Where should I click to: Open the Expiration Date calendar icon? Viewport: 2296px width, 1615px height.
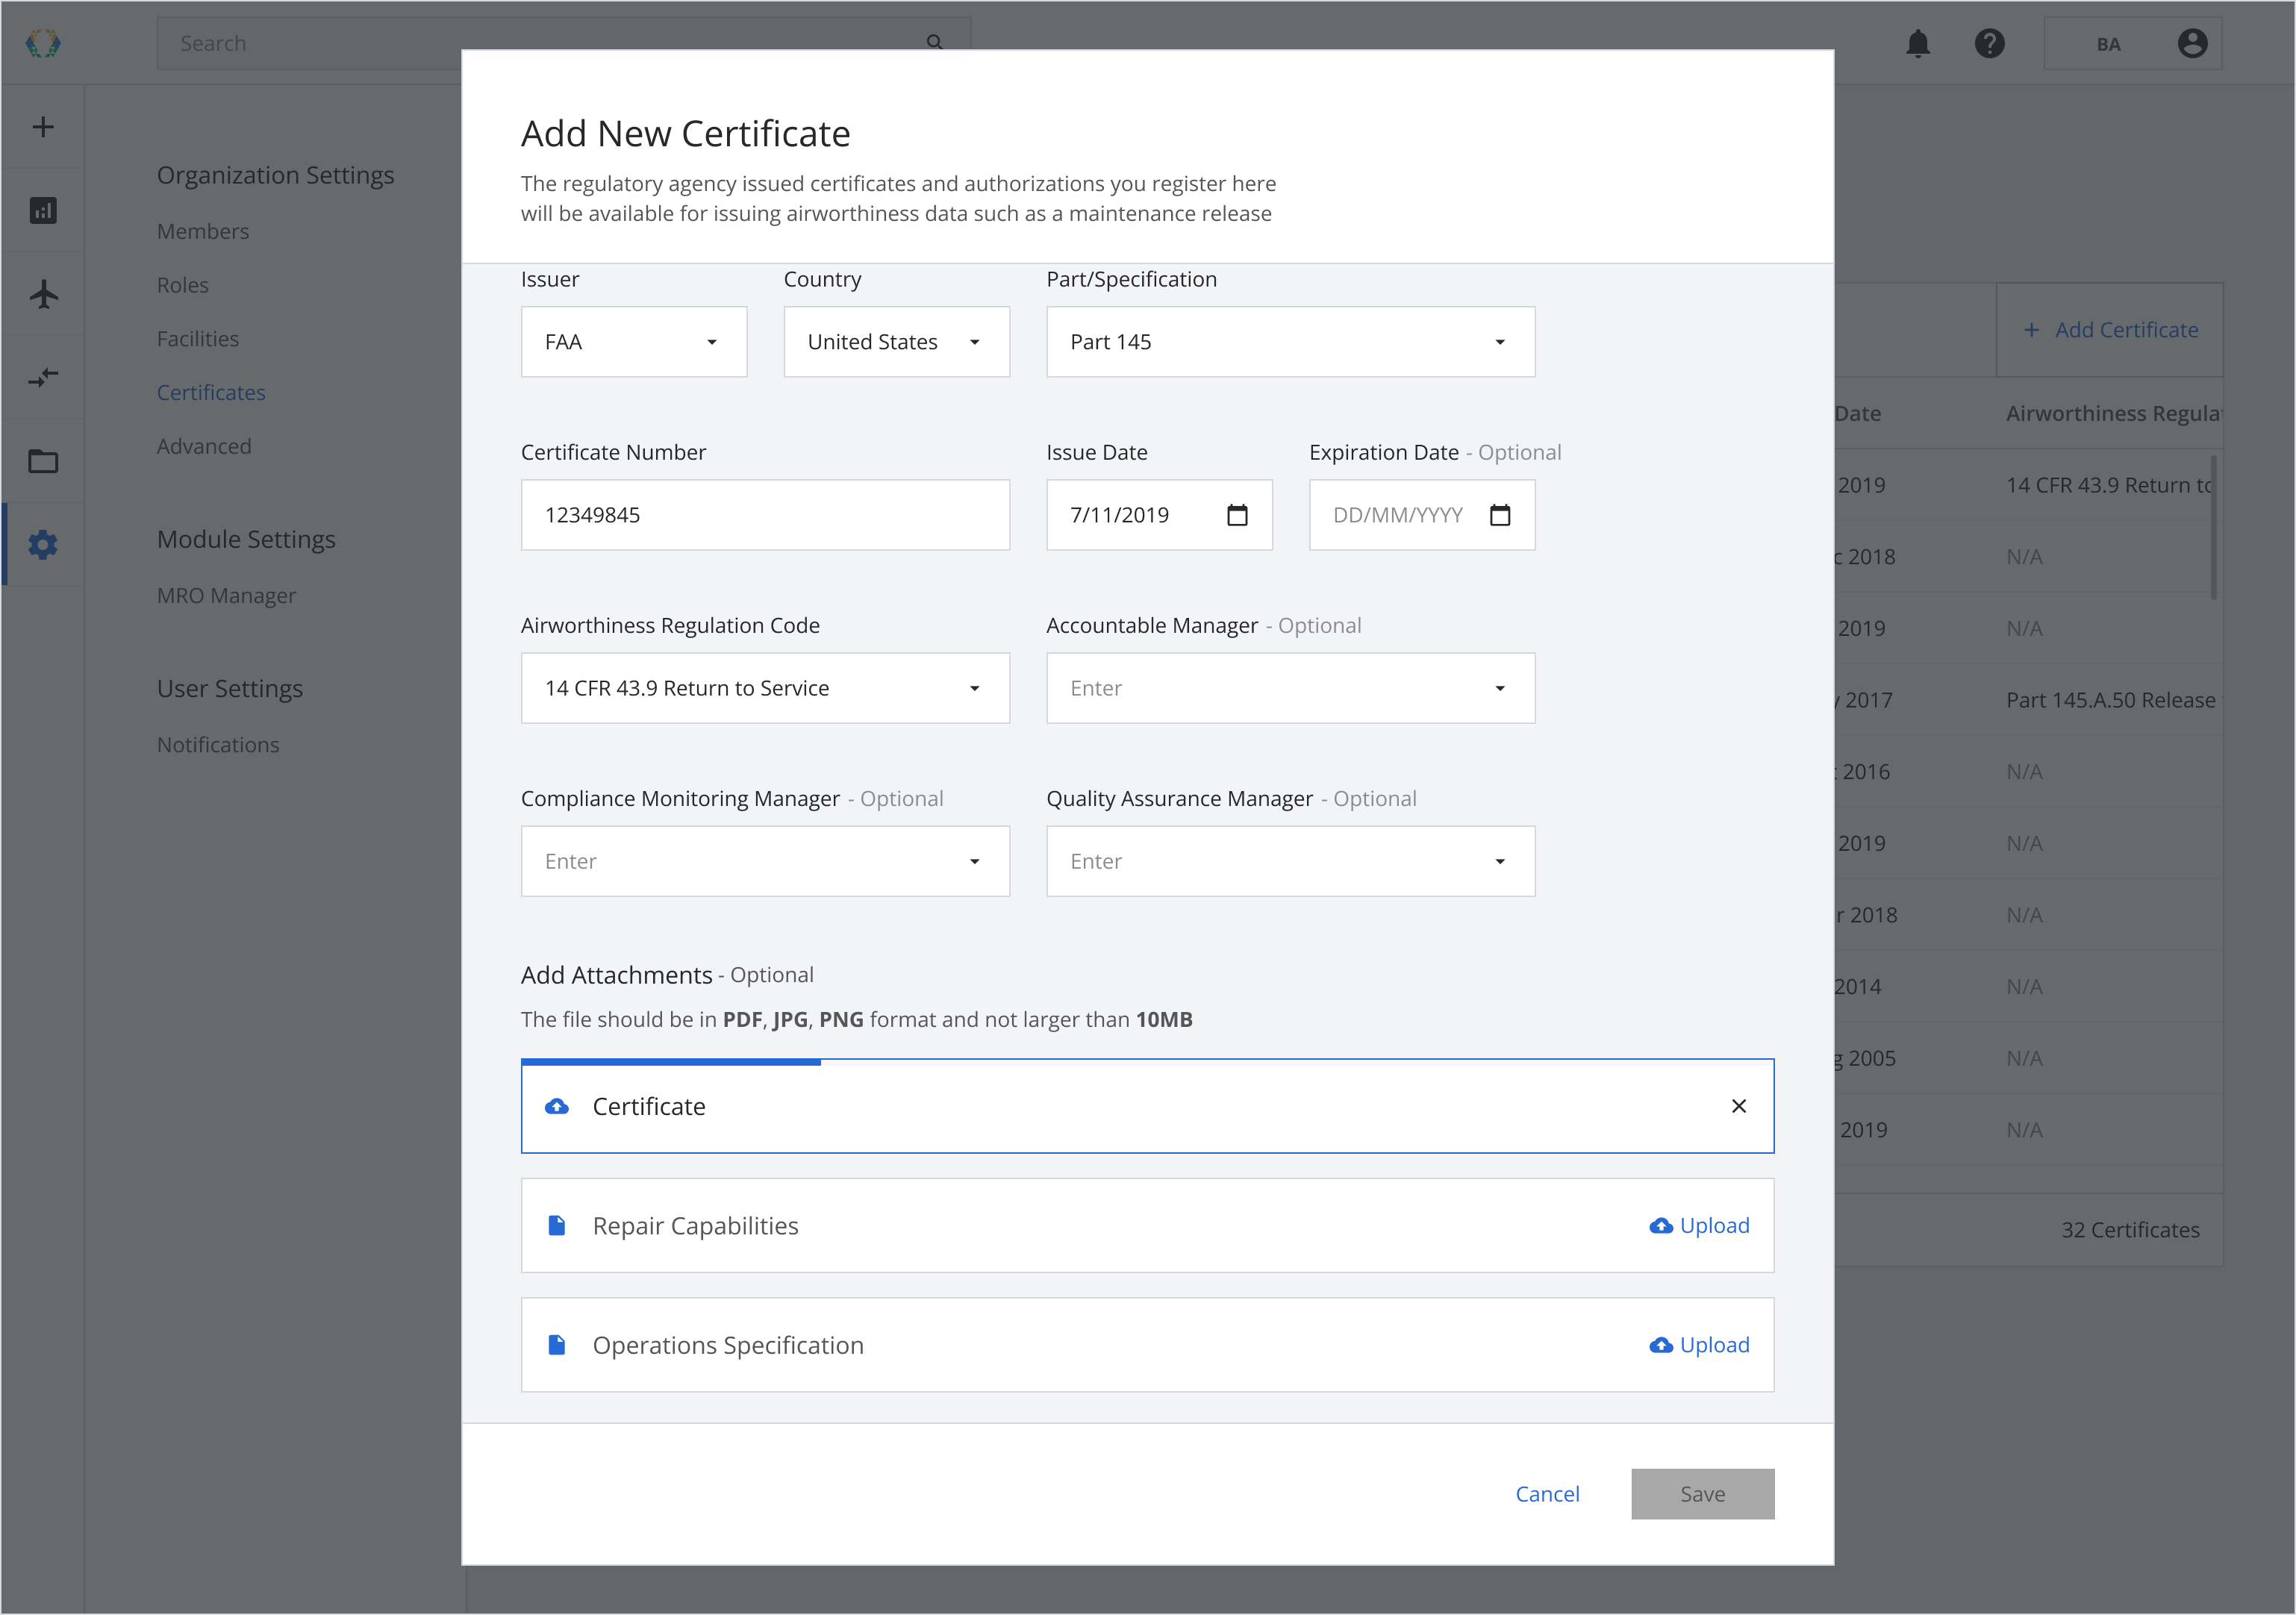1500,515
